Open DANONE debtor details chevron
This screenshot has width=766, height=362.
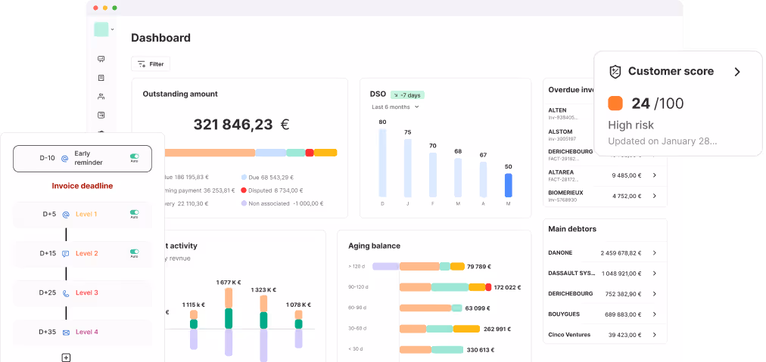tap(655, 252)
